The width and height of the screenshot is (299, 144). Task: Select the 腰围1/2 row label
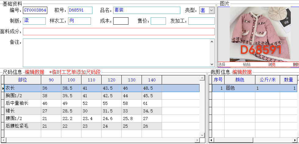(x=23, y=118)
